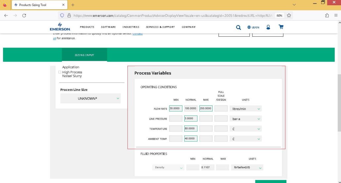This screenshot has width=341, height=183.
Task: Open the line pressure bar-a units dropdown
Action: pos(246,119)
